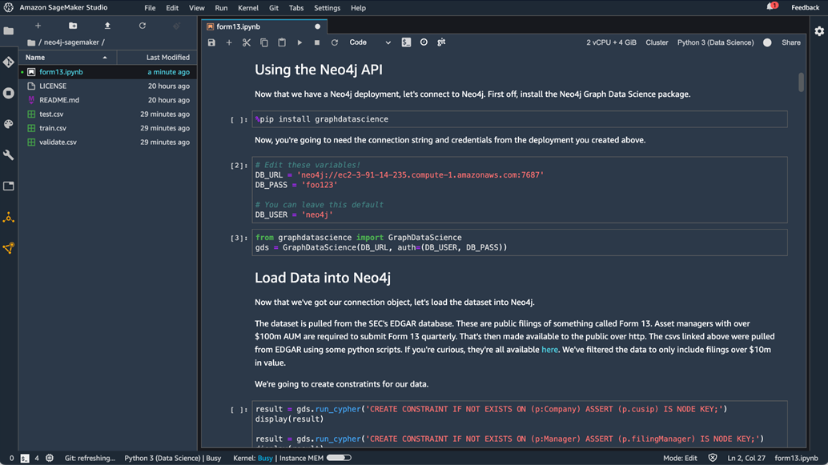Viewport: 828px width, 465px height.
Task: Upload files using the upload icon
Action: click(x=107, y=26)
